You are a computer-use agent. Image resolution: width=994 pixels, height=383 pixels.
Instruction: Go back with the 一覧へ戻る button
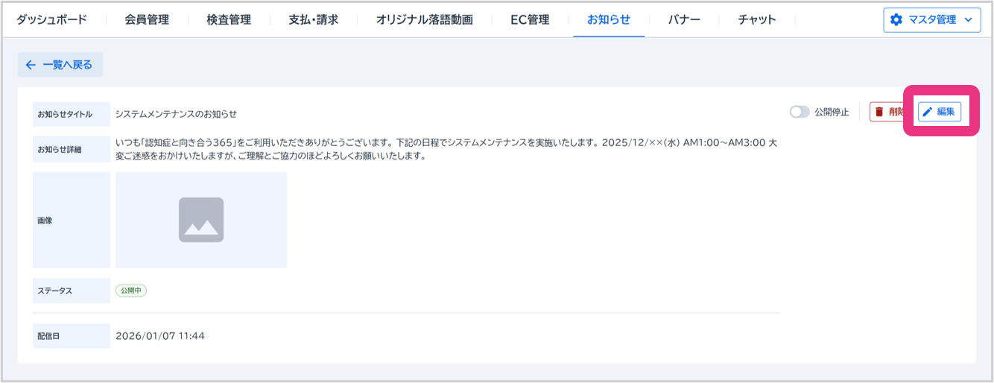pyautogui.click(x=60, y=65)
